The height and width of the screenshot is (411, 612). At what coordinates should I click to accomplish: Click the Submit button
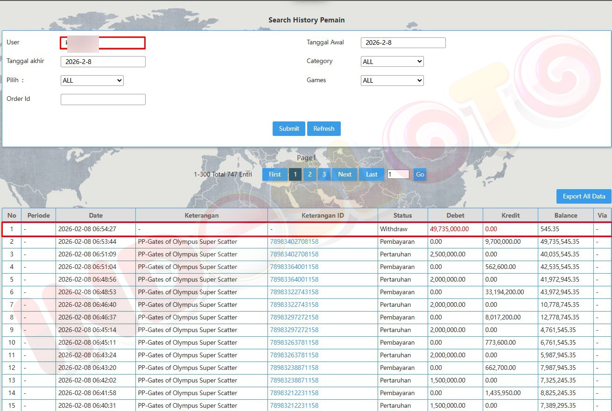(x=288, y=129)
